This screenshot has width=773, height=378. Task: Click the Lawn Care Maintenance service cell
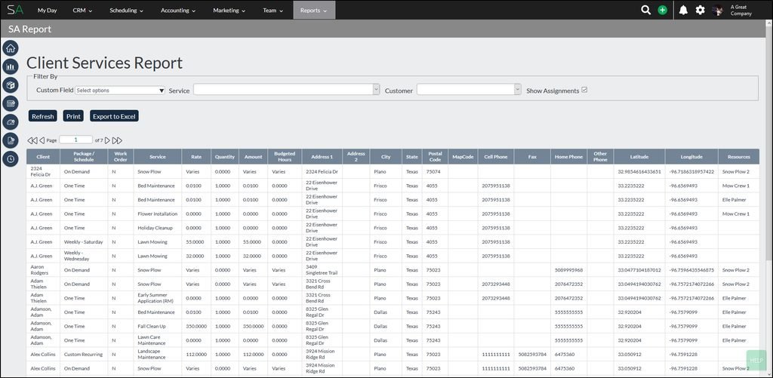pyautogui.click(x=158, y=340)
